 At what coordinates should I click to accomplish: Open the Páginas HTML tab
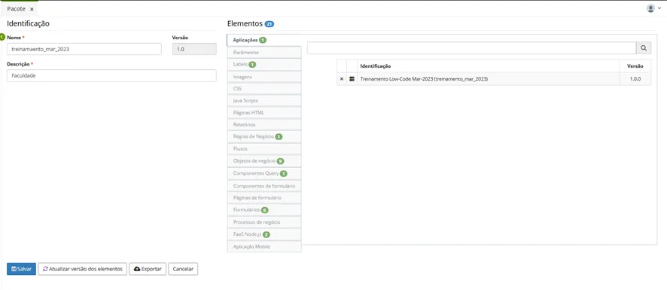point(264,113)
